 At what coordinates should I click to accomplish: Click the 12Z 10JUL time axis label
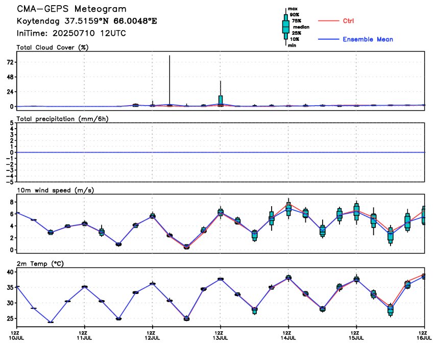click(x=17, y=335)
